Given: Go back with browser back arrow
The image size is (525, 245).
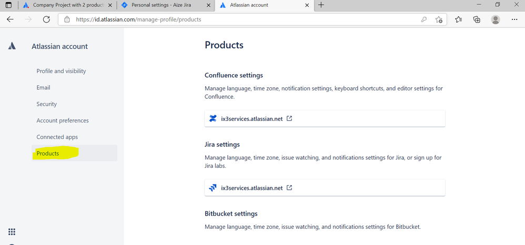Looking at the screenshot, I should (x=11, y=19).
